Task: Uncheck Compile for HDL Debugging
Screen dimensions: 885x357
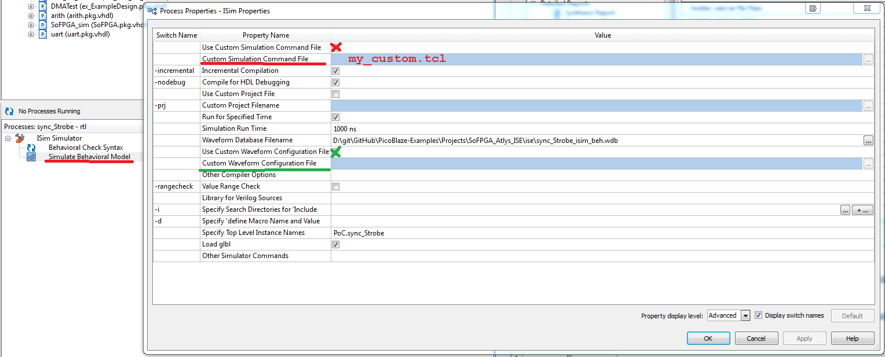Action: pos(335,82)
